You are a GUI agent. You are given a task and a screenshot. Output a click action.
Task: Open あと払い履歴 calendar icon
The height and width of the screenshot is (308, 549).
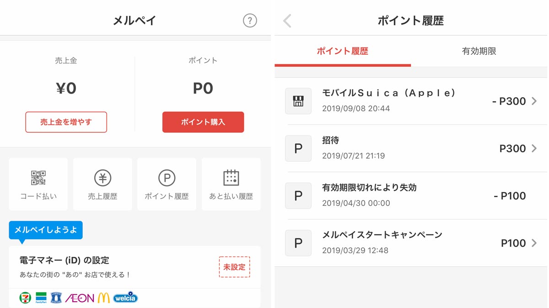click(231, 178)
